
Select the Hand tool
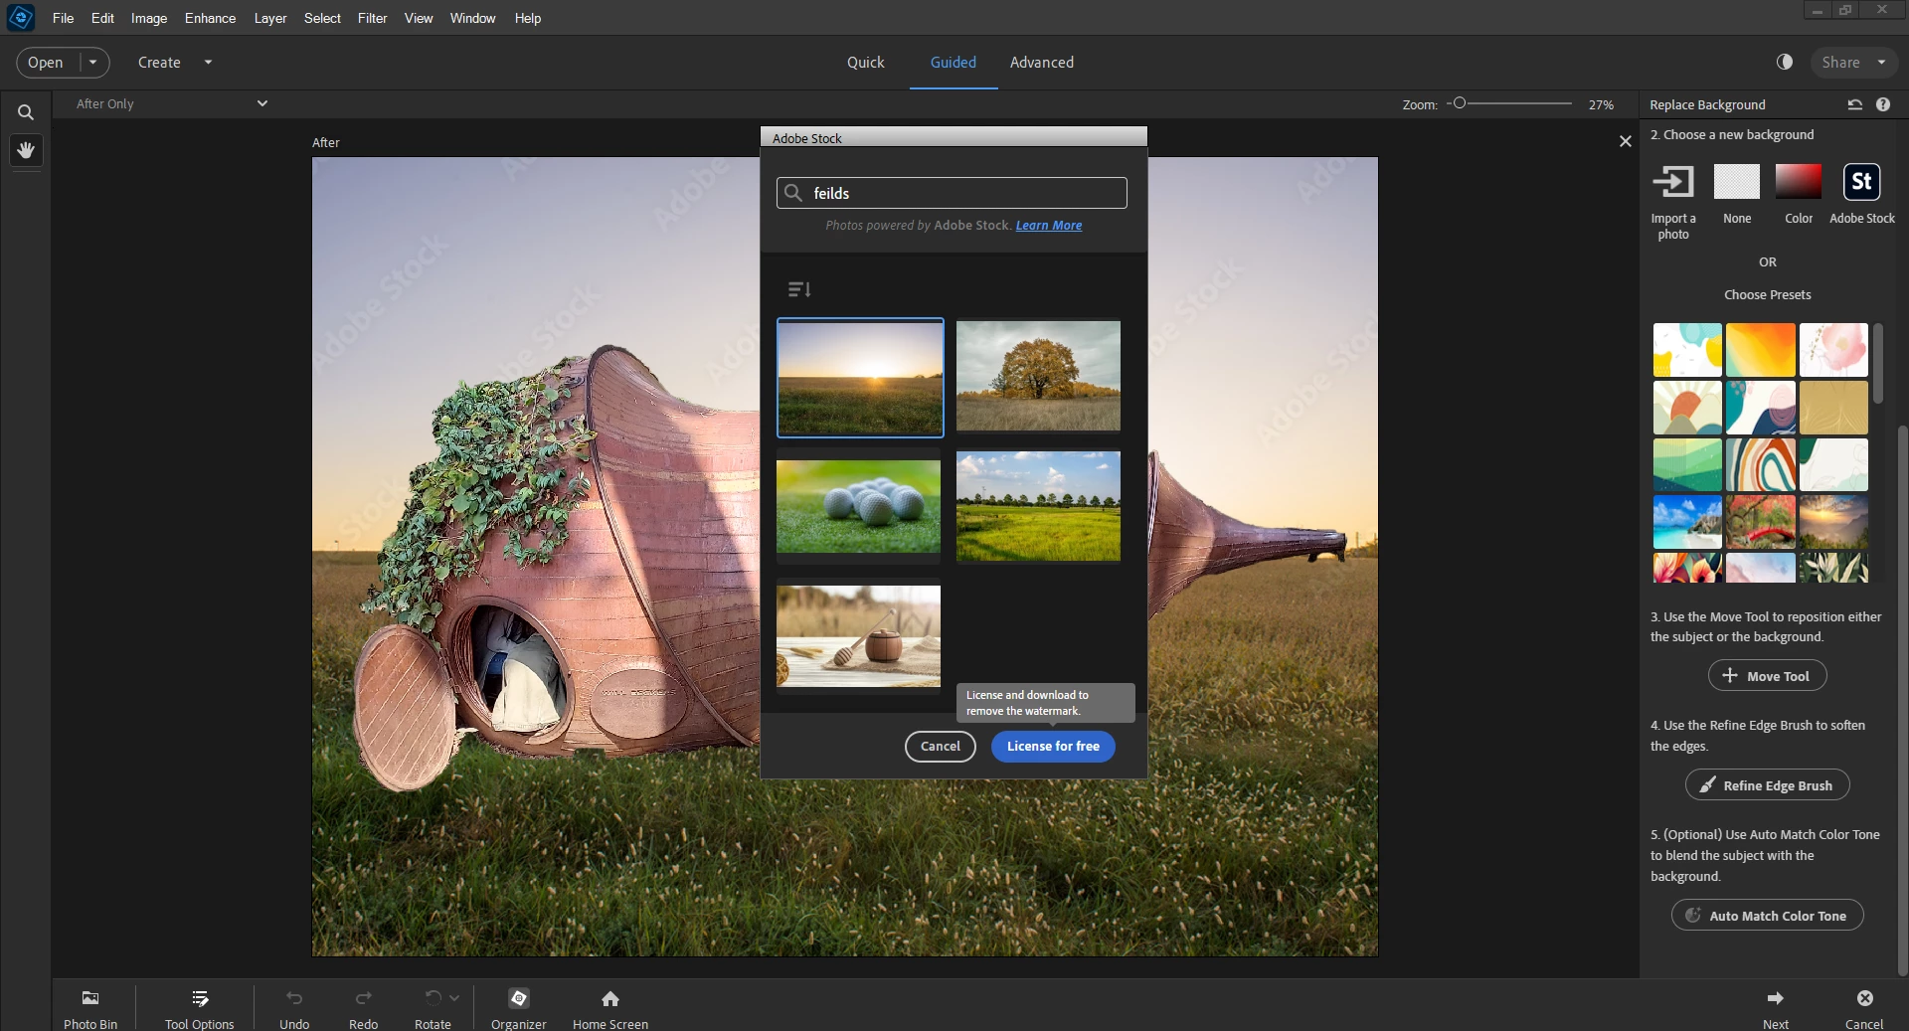point(26,150)
